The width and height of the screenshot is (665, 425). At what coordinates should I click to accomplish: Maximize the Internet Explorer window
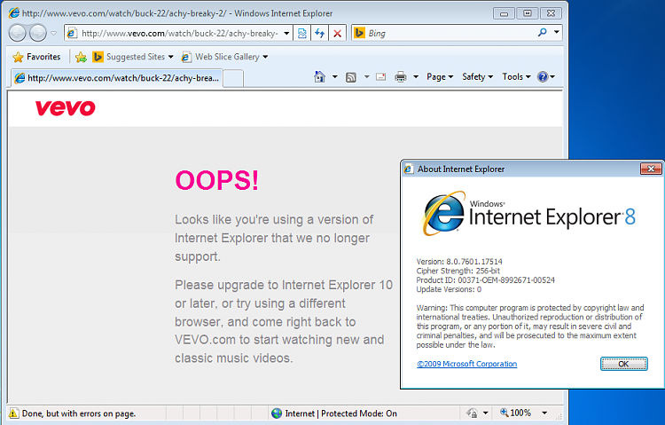coord(528,13)
